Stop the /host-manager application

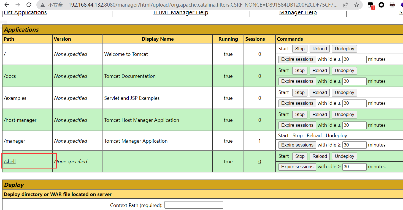300,114
